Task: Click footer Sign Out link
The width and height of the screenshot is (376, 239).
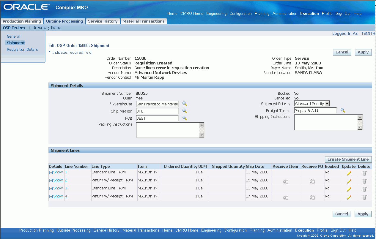Action: click(x=338, y=230)
